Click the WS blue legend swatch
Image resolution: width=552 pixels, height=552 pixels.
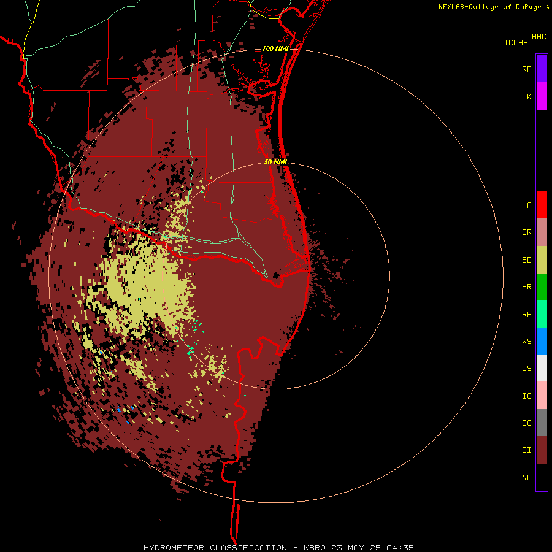(542, 341)
